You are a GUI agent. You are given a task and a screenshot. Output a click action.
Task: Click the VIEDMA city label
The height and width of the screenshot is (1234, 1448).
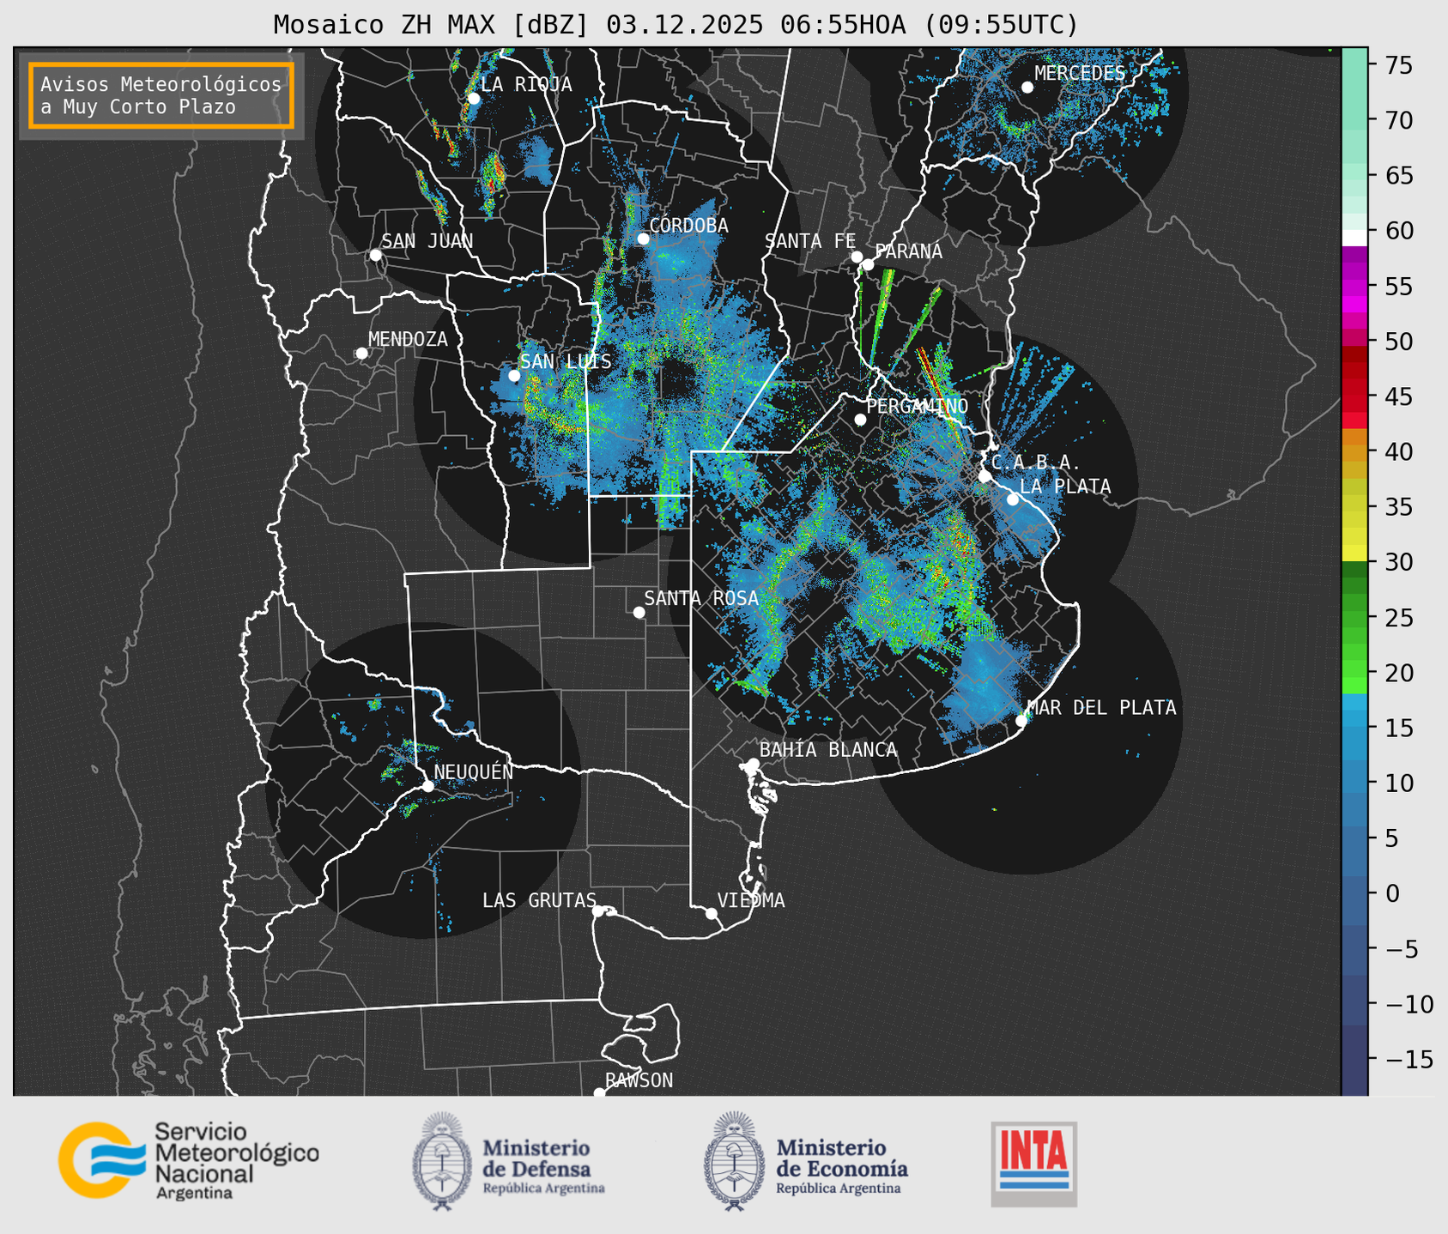[751, 900]
